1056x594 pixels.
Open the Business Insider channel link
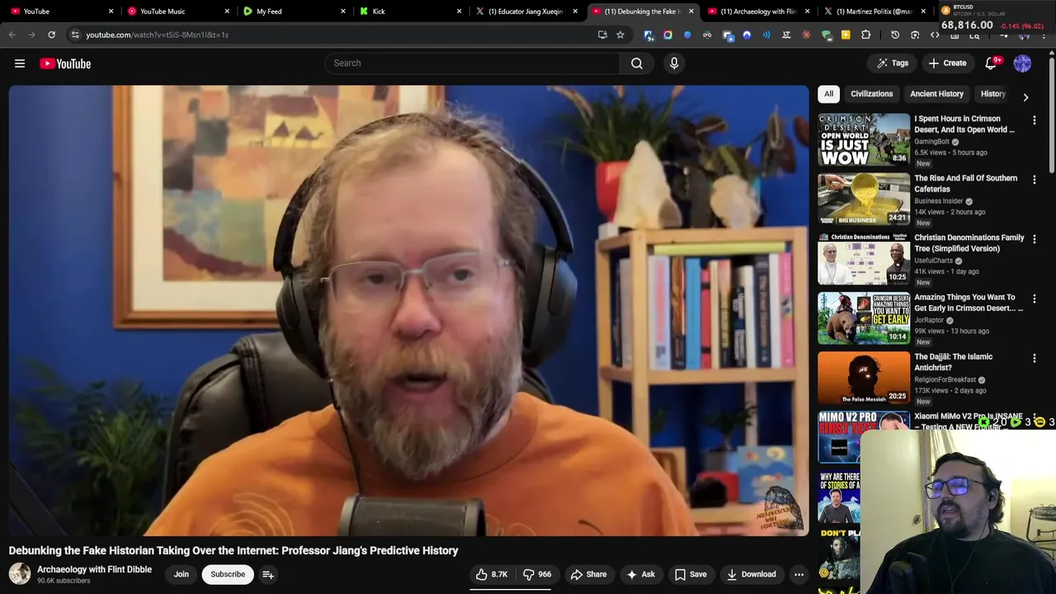click(x=939, y=201)
